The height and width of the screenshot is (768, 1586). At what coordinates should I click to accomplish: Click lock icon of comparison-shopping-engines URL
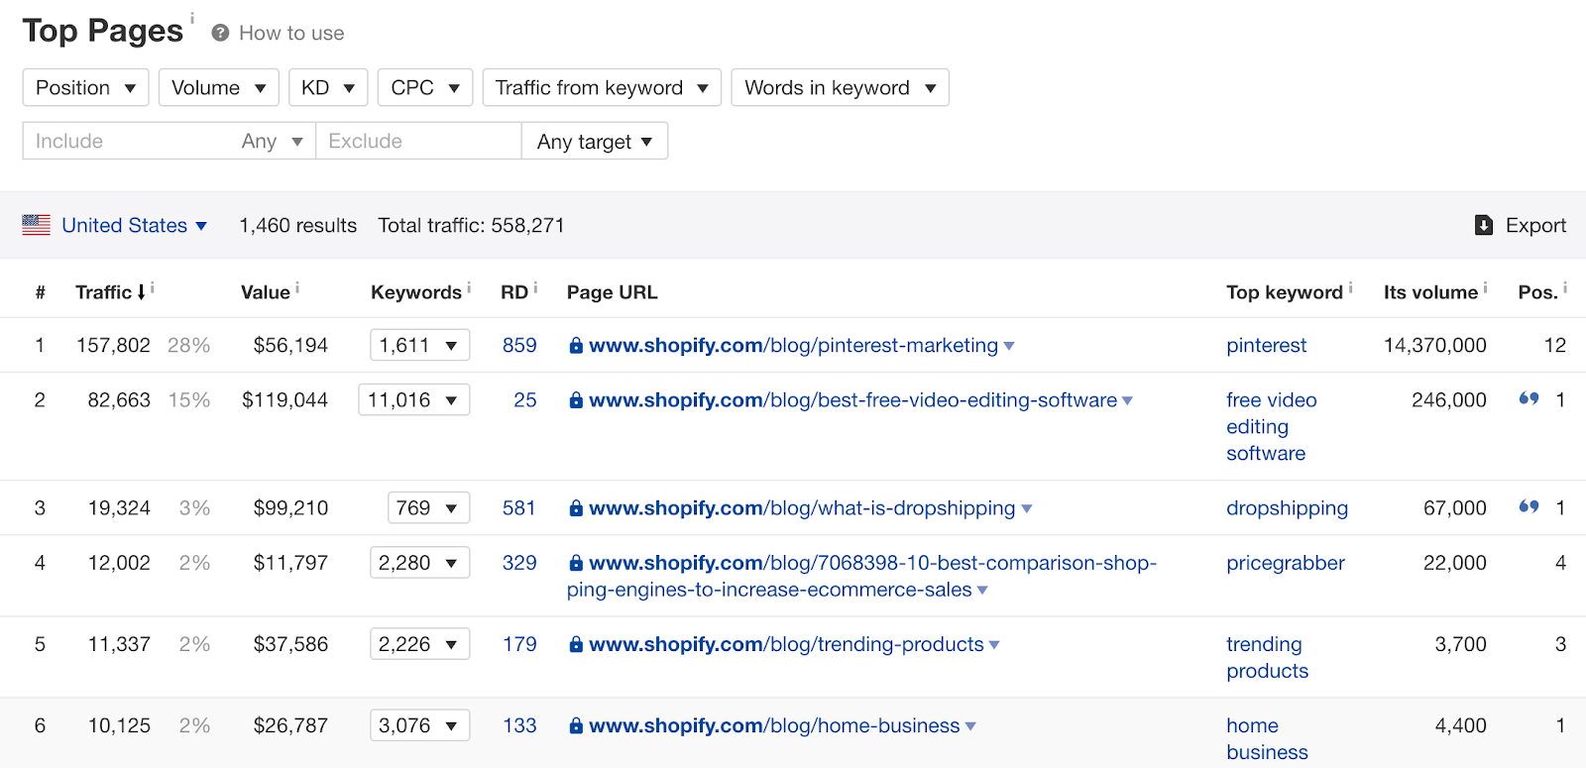tap(576, 562)
